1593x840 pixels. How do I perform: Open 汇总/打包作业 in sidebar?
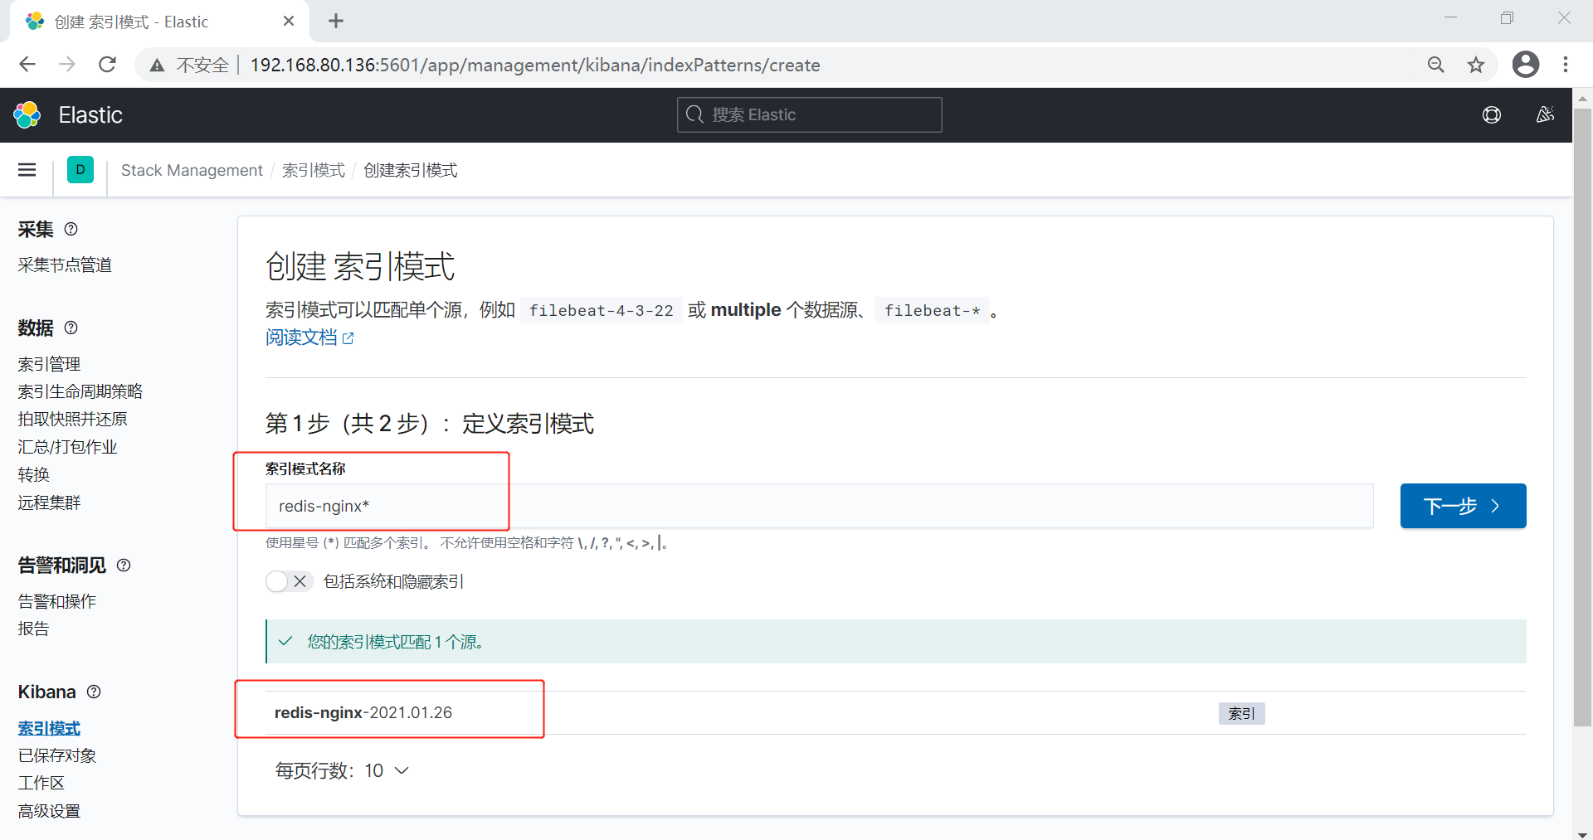coord(68,447)
